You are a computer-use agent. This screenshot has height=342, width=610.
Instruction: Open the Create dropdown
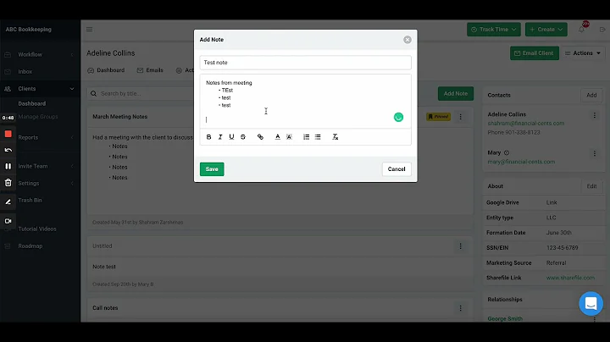(x=546, y=30)
